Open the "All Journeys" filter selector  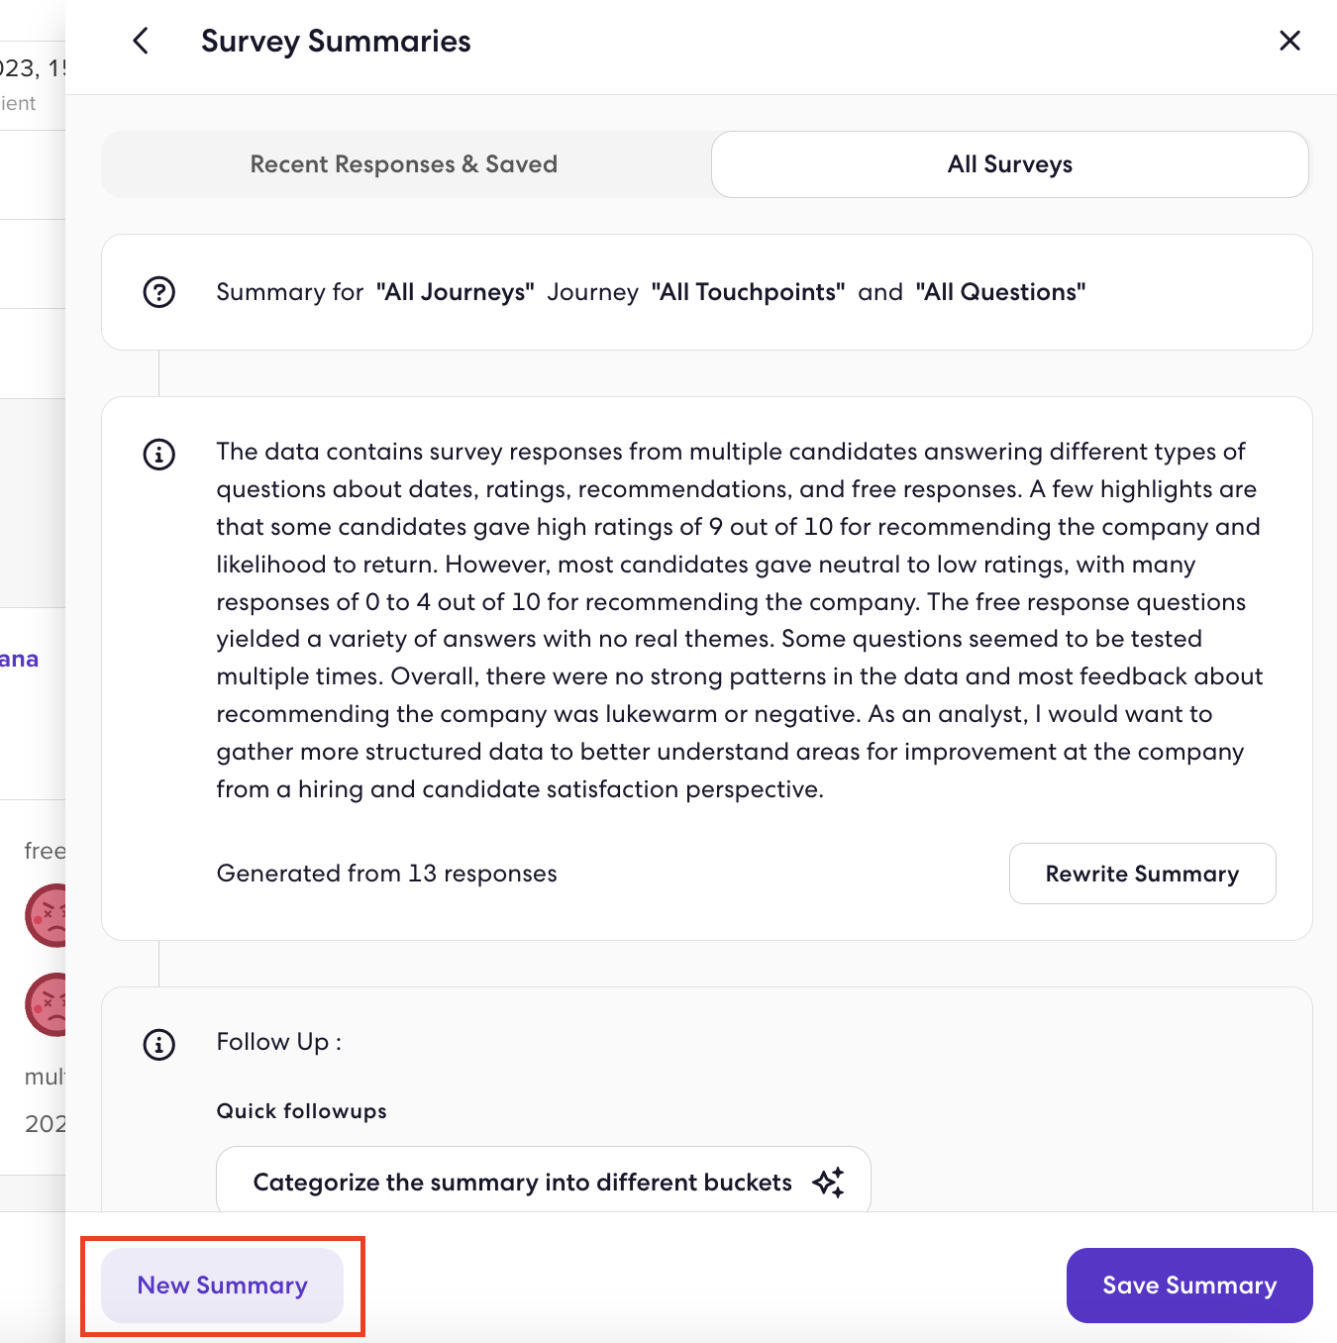pyautogui.click(x=456, y=292)
